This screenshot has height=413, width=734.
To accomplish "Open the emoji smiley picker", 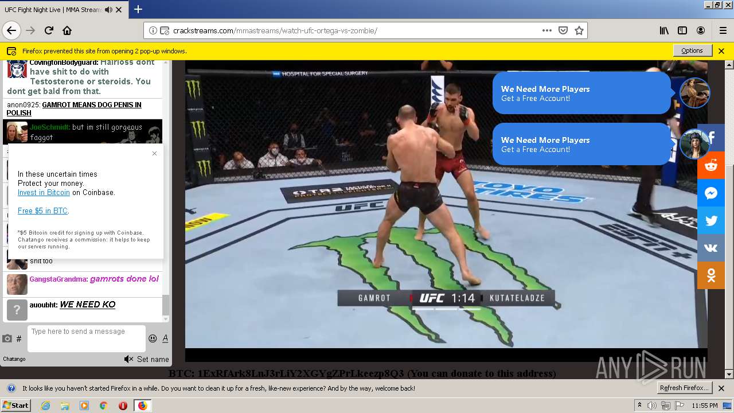I will click(x=153, y=338).
